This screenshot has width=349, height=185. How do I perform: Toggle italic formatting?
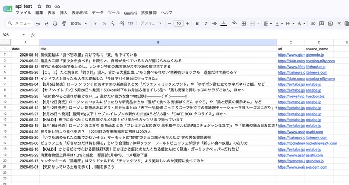(206, 23)
